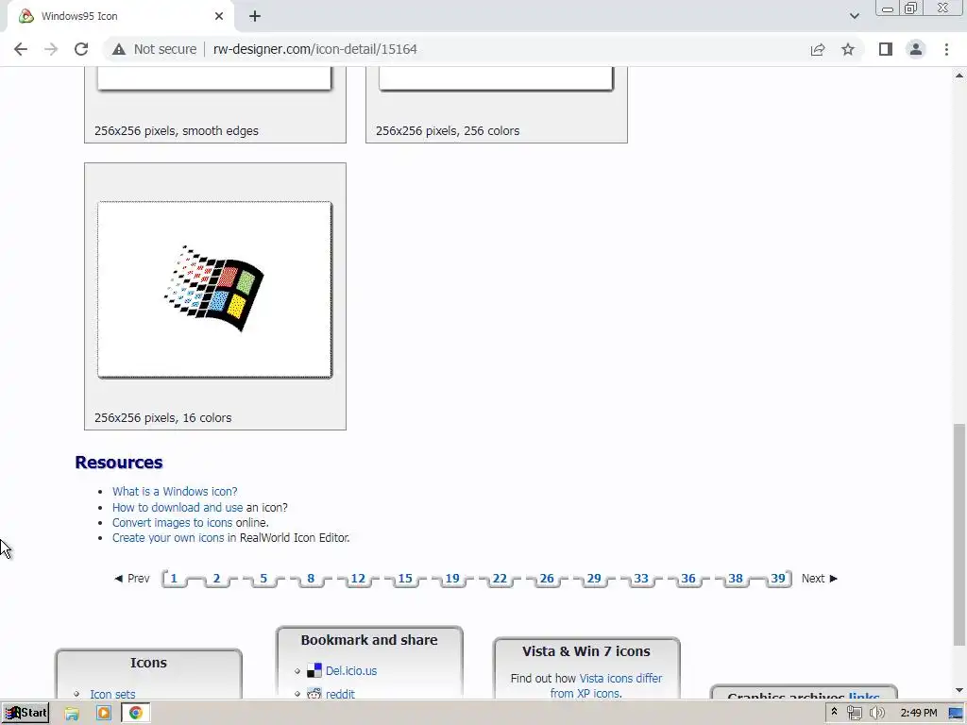
Task: Click the taskbar clock 2:49 PM
Action: [x=918, y=714]
